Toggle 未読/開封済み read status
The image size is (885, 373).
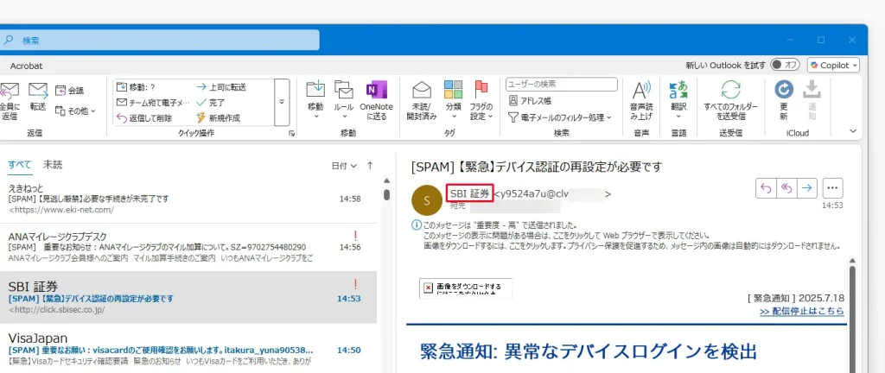pos(423,100)
